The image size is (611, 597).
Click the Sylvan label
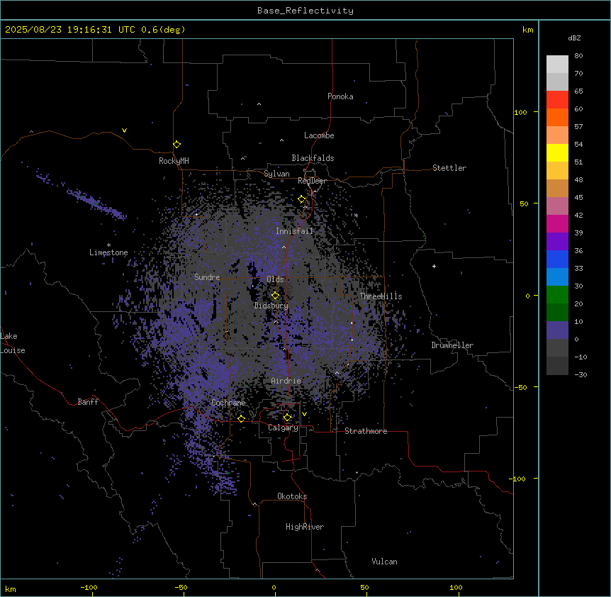tap(276, 174)
